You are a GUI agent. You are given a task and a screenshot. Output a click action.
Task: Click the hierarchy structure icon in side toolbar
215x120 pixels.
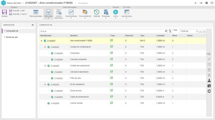click(209, 80)
